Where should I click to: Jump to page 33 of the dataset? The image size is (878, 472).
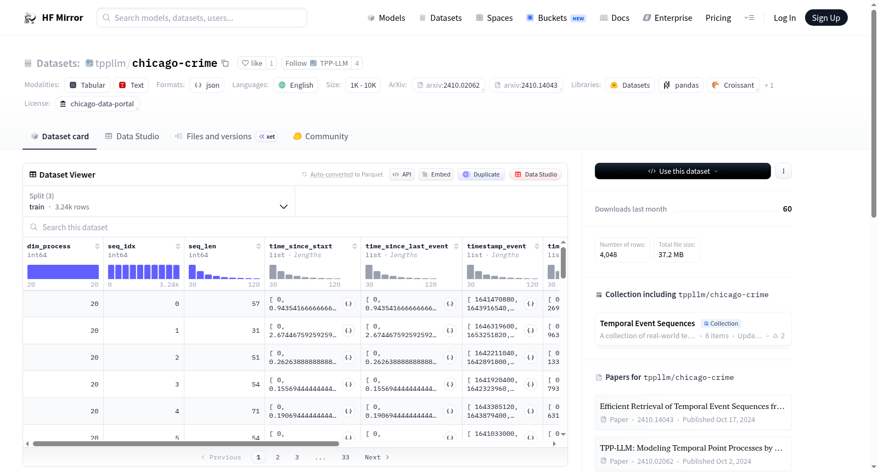pos(346,457)
